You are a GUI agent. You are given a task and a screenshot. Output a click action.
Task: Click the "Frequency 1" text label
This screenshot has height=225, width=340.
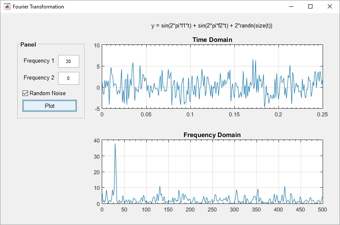pos(39,61)
